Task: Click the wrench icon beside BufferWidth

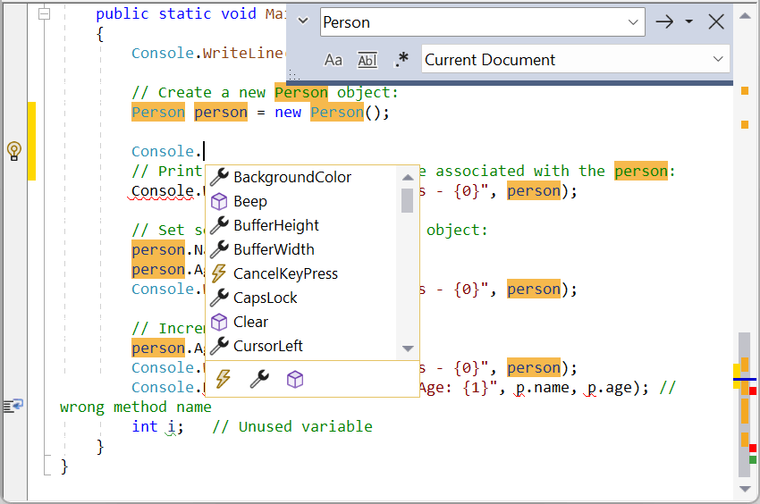Action: tap(219, 249)
